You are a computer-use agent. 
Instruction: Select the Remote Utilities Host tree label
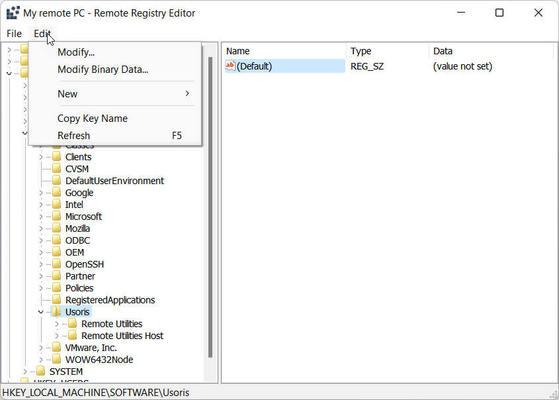(122, 336)
